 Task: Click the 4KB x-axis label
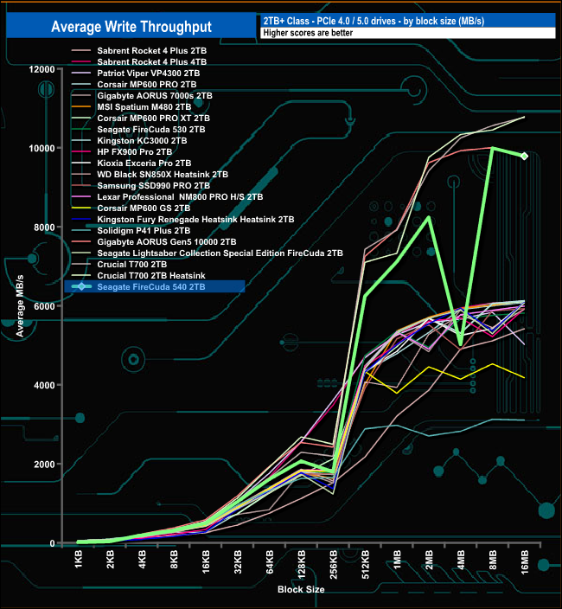143,560
